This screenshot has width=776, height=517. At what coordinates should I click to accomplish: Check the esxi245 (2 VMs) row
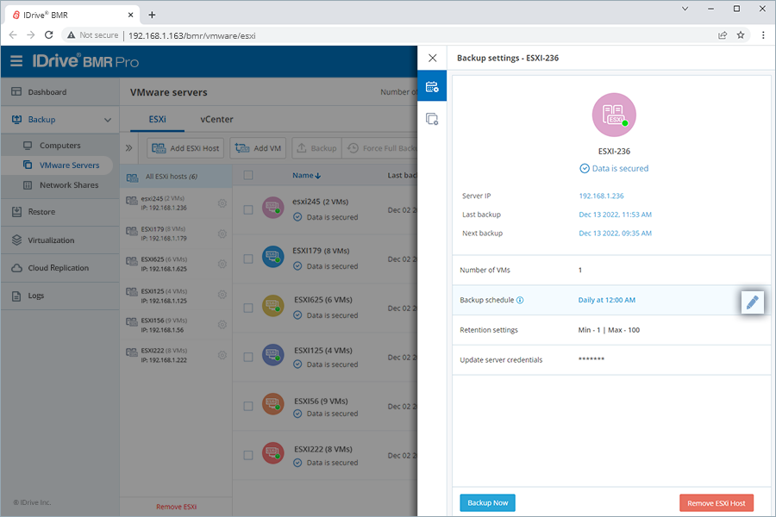(248, 209)
